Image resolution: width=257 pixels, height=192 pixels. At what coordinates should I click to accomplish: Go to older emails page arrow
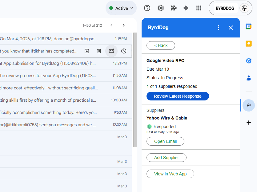click(x=124, y=25)
